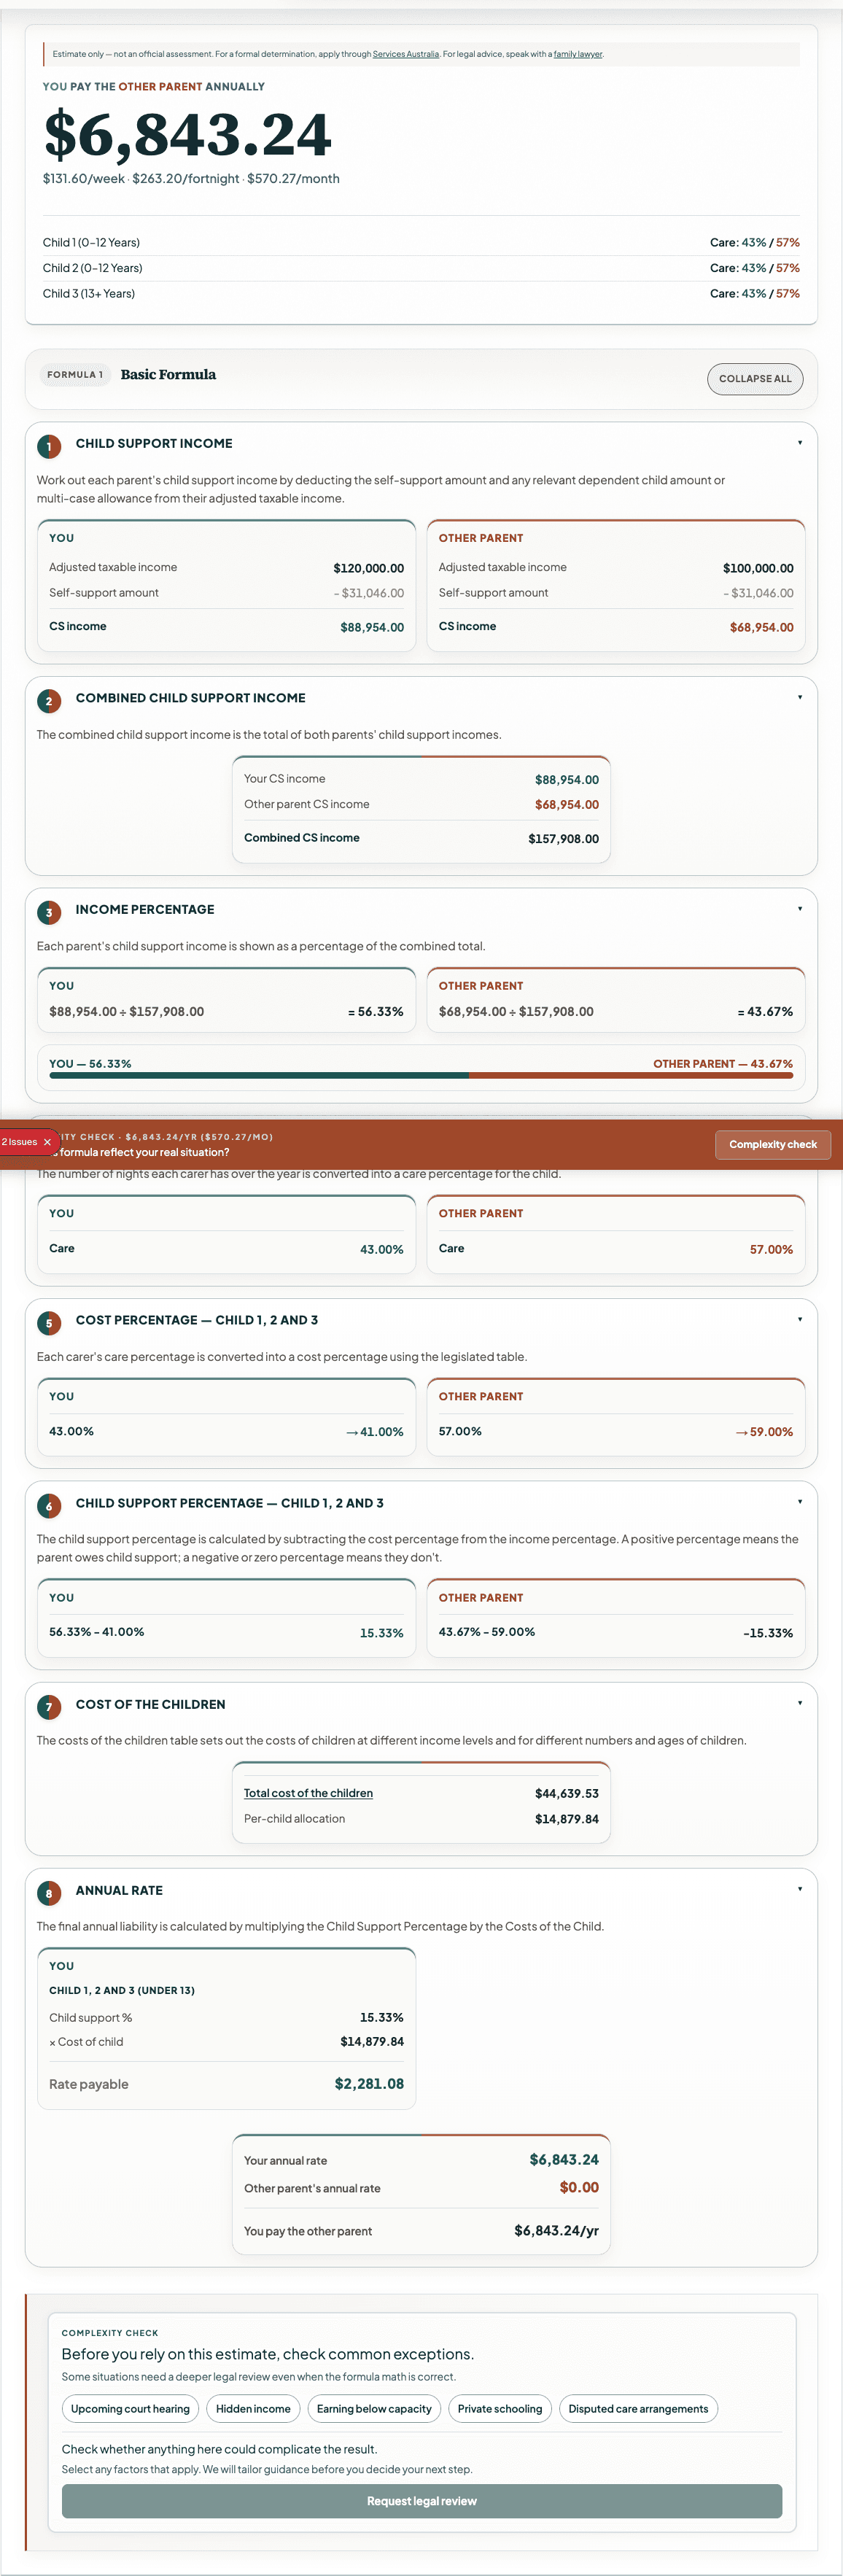This screenshot has height=2576, width=843.
Task: Open the Complexity check button in the banner
Action: (x=773, y=1145)
